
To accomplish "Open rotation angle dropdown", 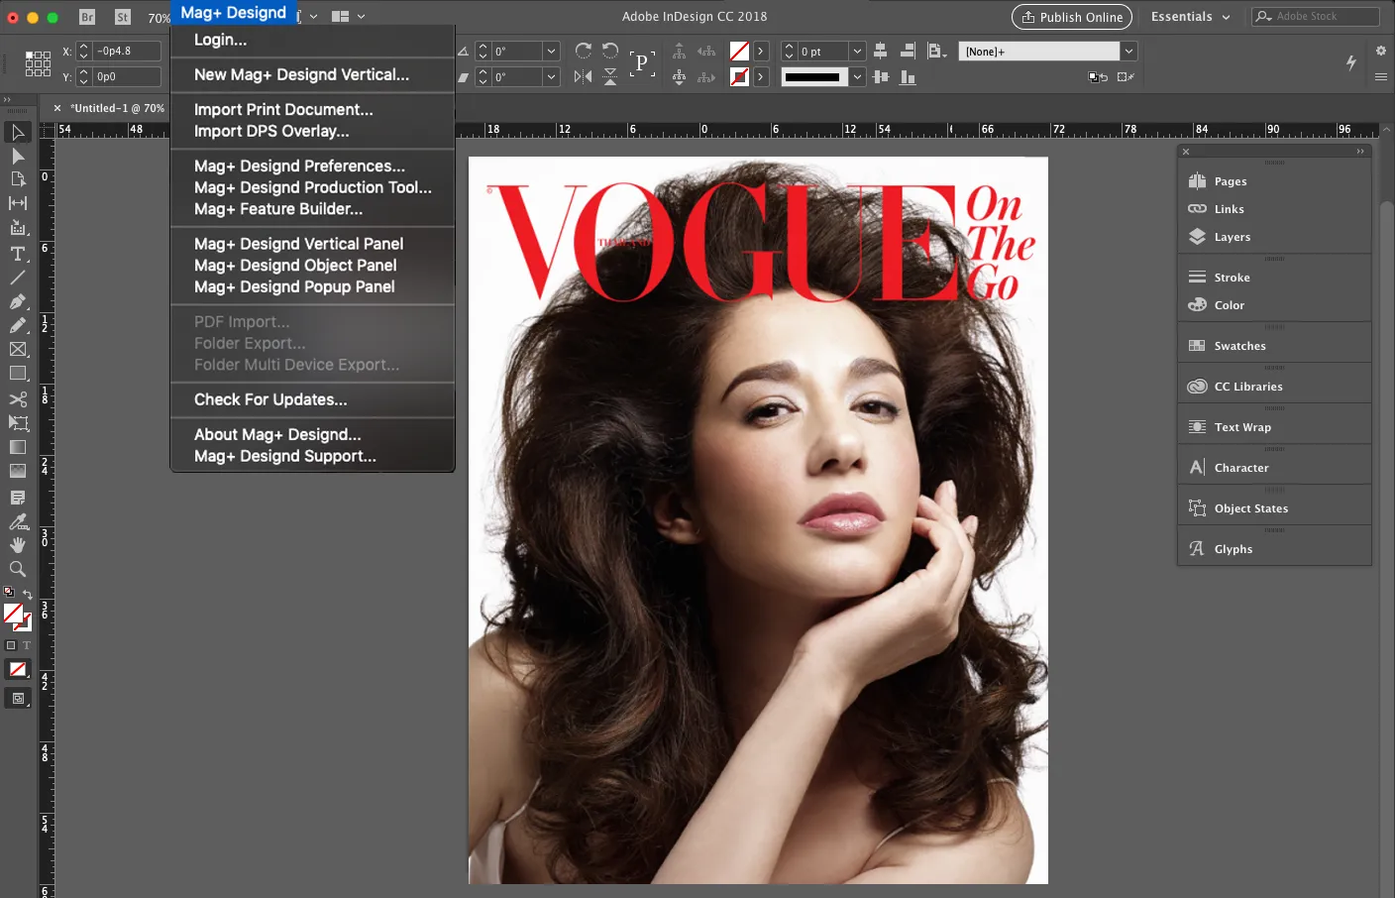I will [552, 51].
